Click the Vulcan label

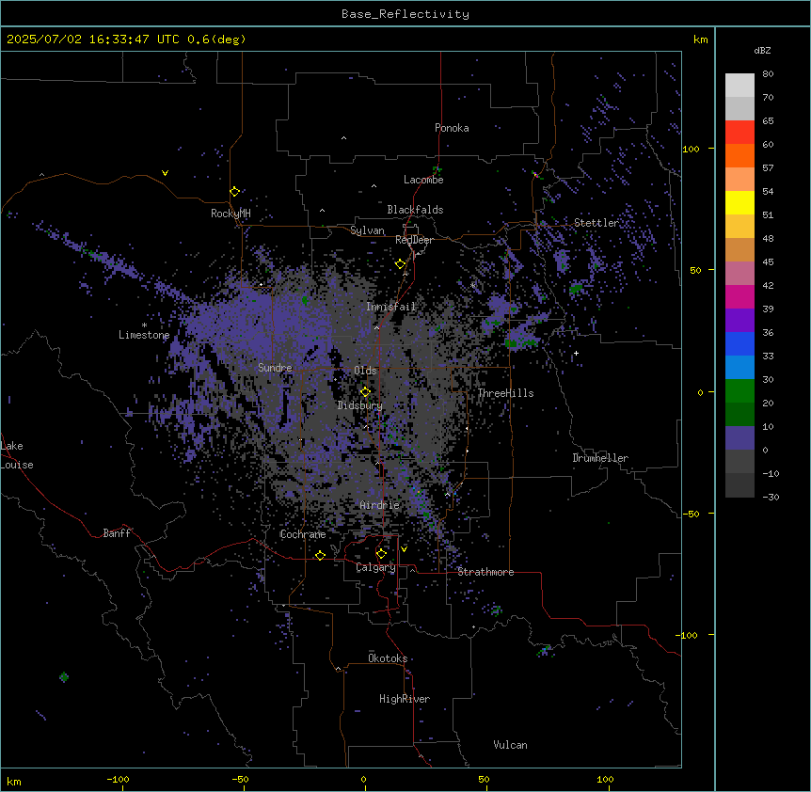click(x=510, y=745)
